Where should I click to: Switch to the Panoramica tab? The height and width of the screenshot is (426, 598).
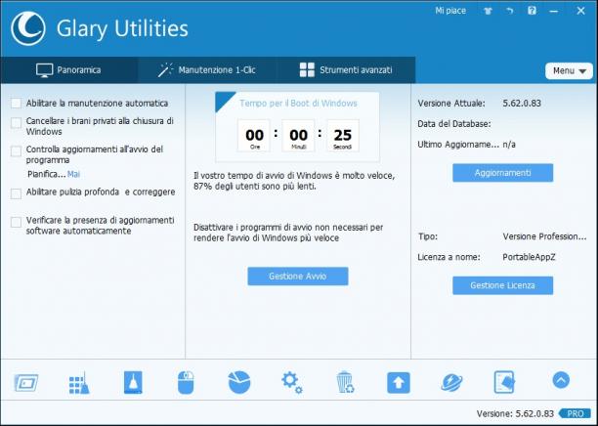tap(69, 70)
